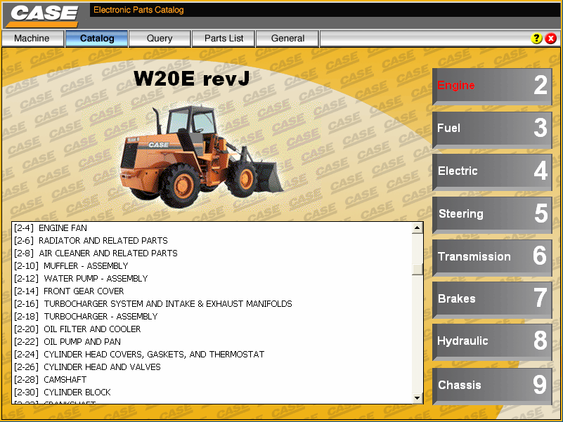Open the General tab
The height and width of the screenshot is (422, 563).
(287, 39)
